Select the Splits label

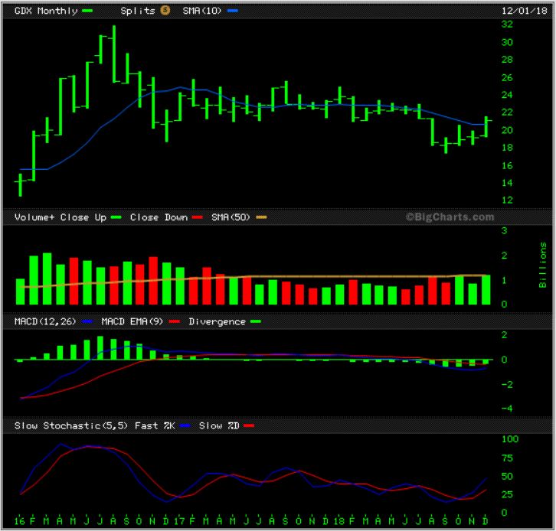[138, 11]
